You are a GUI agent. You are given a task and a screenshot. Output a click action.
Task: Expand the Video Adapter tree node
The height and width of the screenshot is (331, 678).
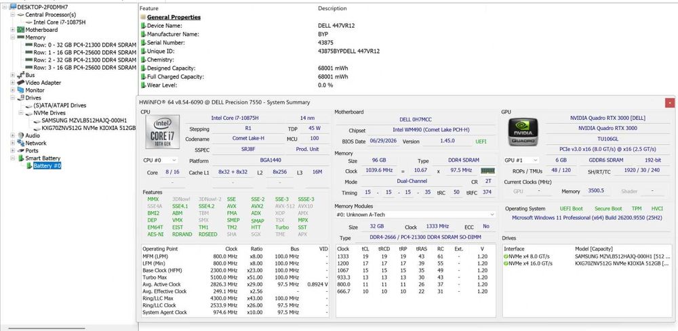[13, 83]
